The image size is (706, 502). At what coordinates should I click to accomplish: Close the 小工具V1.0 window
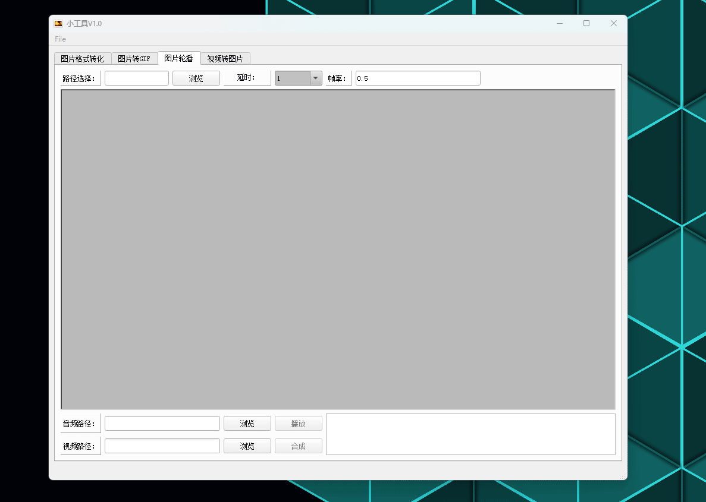click(x=614, y=23)
